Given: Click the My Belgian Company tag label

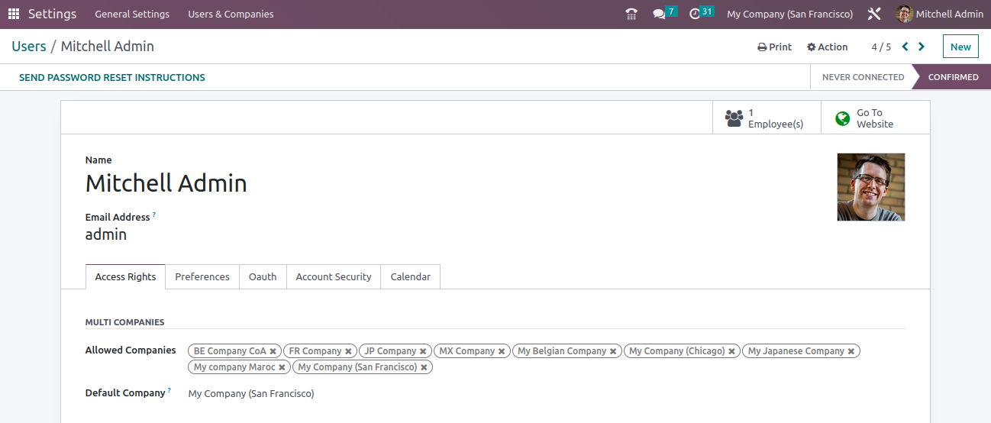Looking at the screenshot, I should 562,351.
